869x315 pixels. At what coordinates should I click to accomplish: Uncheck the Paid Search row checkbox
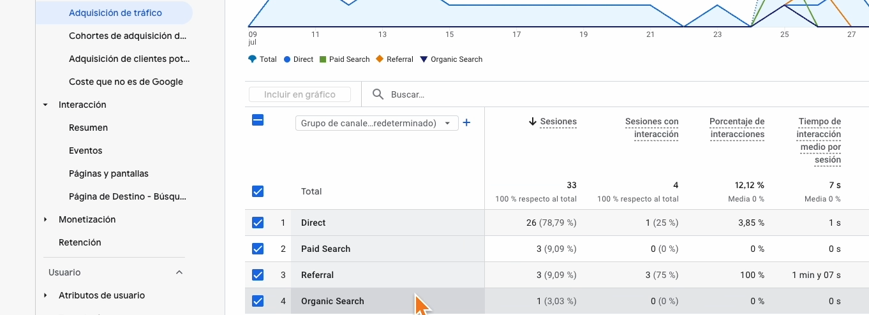coord(258,249)
